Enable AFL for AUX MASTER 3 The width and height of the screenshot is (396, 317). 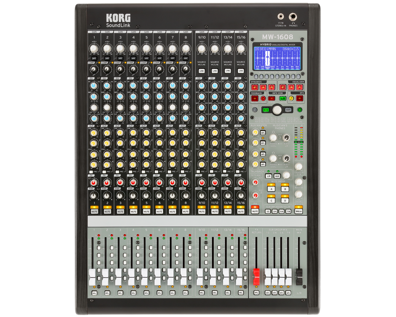pyautogui.click(x=263, y=154)
